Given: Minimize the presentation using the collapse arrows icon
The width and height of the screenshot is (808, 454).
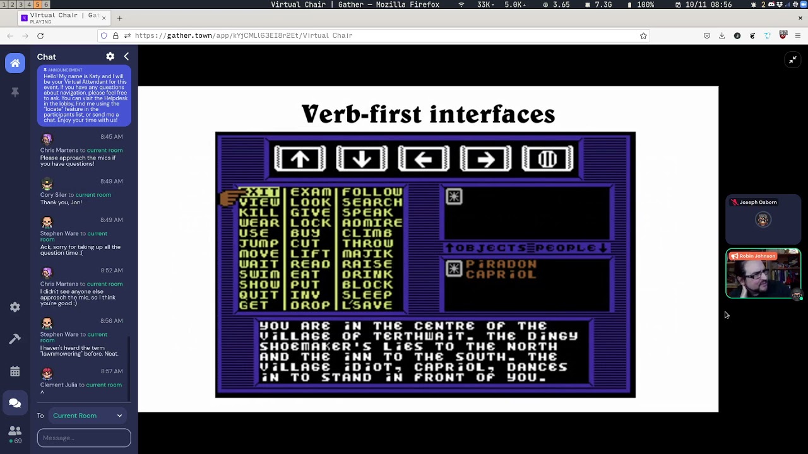Looking at the screenshot, I should (793, 60).
